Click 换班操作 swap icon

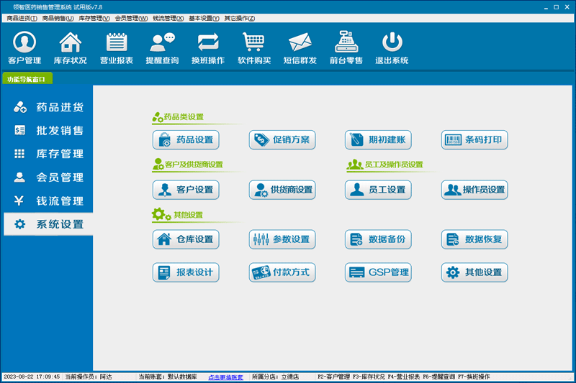[208, 47]
